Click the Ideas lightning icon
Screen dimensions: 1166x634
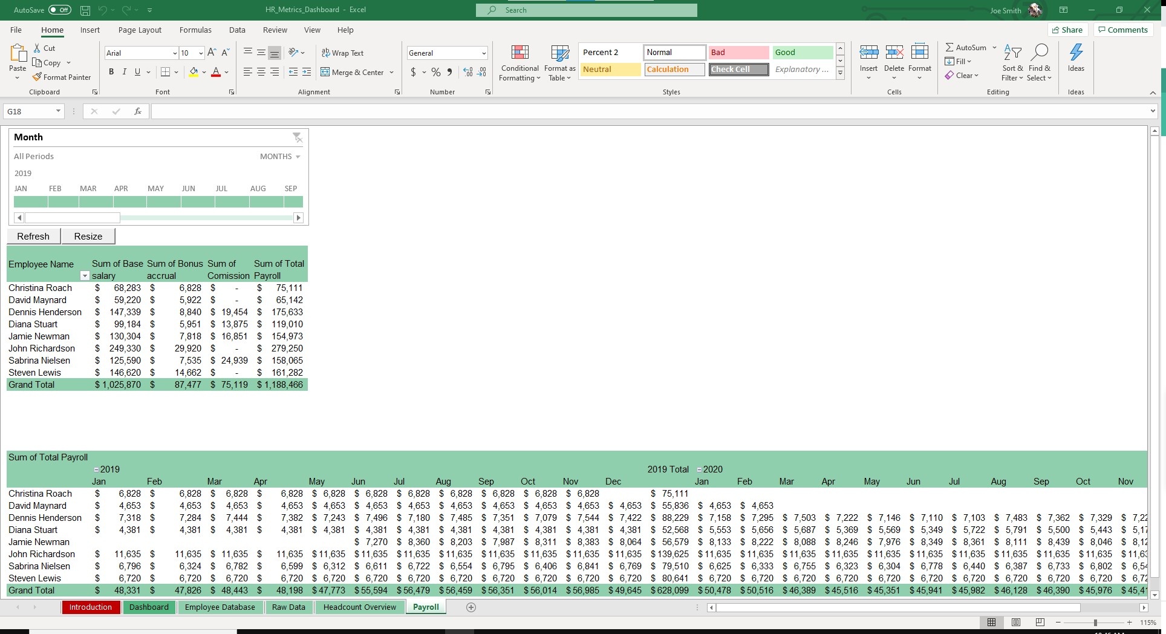[x=1076, y=53]
